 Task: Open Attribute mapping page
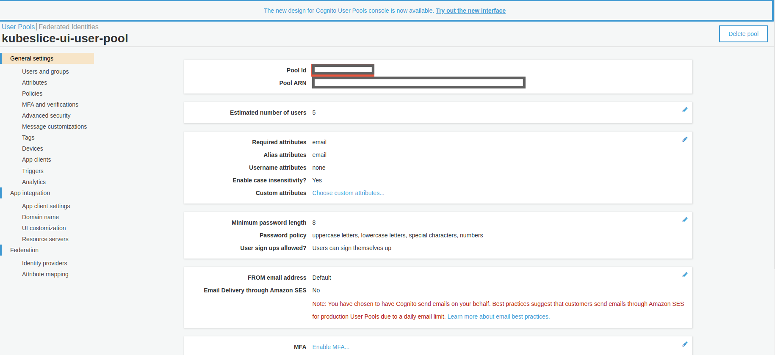[45, 274]
